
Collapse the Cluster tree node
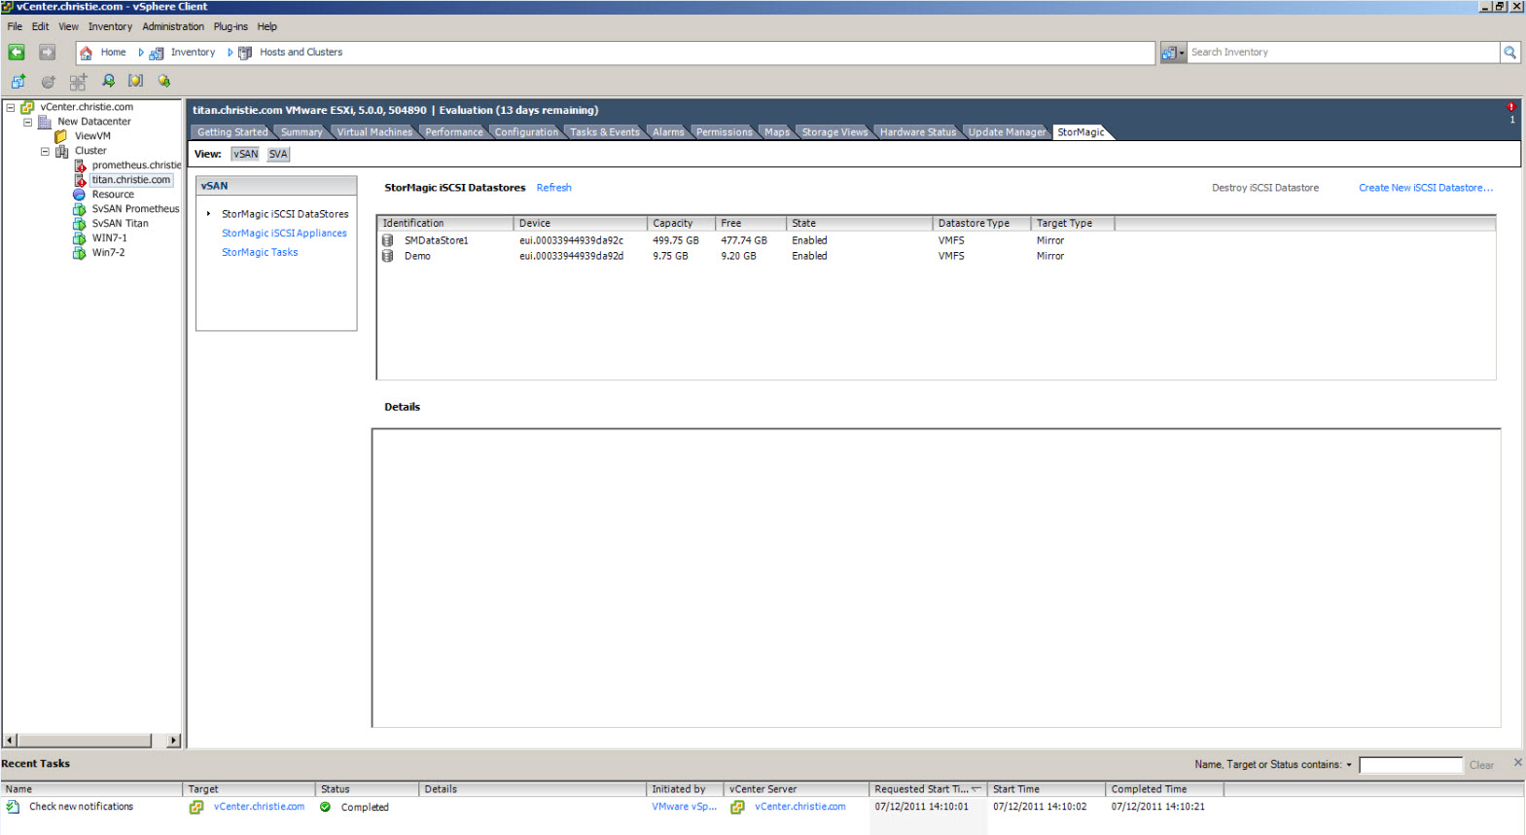45,151
